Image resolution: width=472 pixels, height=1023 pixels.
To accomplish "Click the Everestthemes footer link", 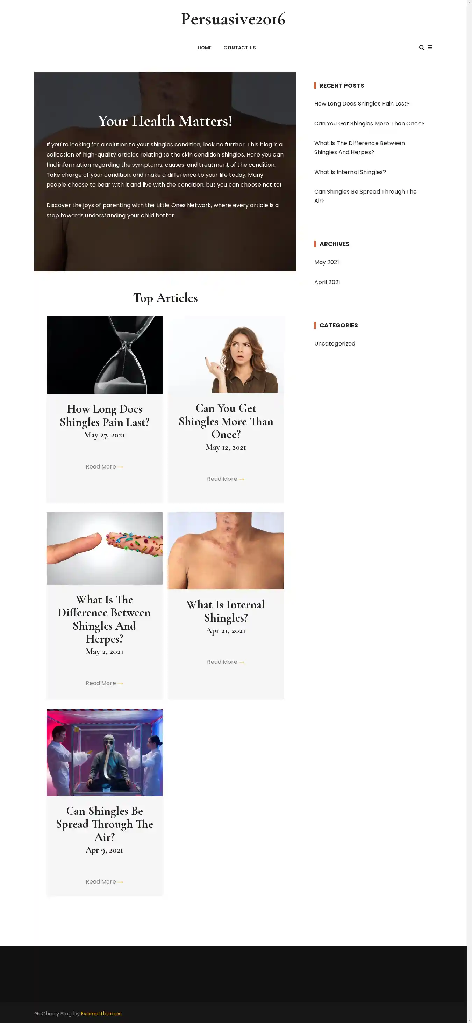I will (x=101, y=1014).
